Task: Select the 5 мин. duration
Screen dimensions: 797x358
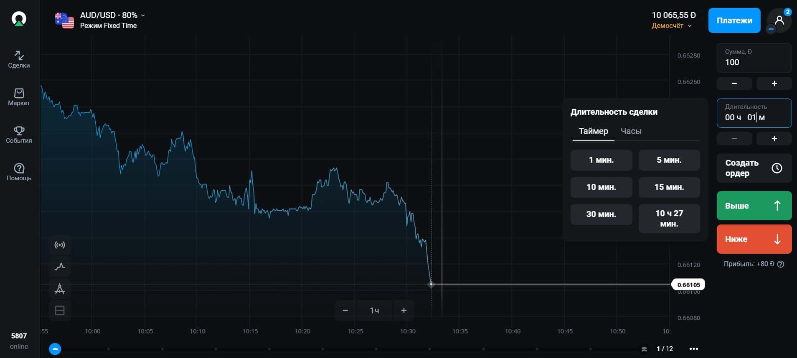Action: 669,160
